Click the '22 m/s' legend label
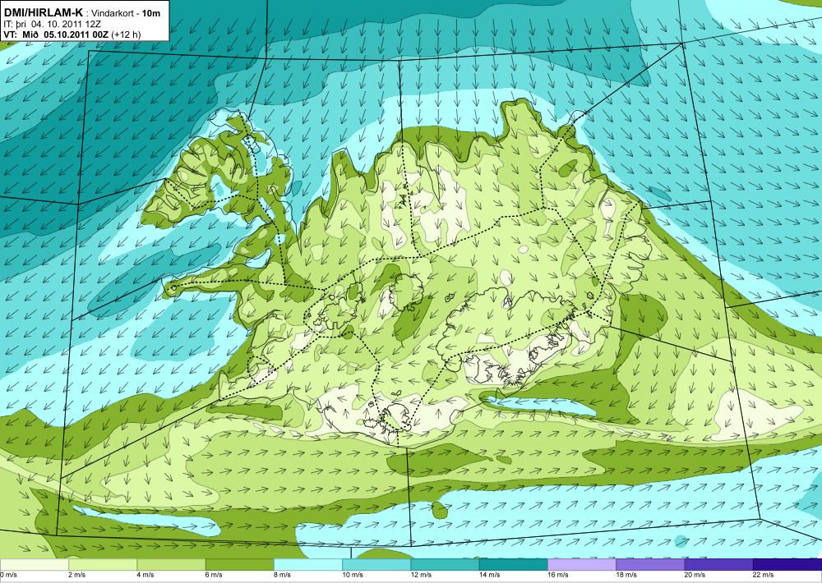 point(764,575)
